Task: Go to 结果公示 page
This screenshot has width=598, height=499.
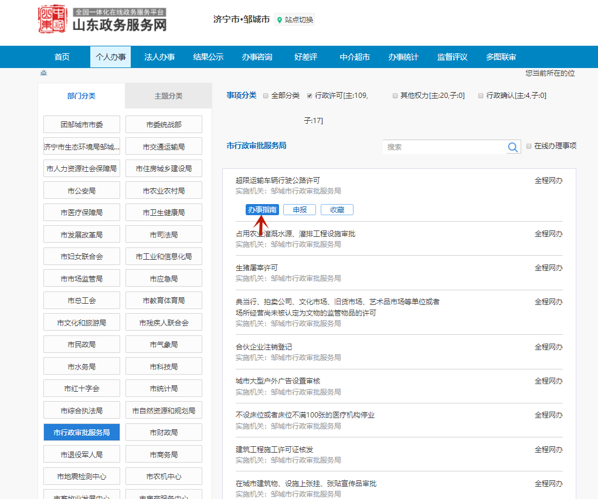Action: (x=208, y=57)
